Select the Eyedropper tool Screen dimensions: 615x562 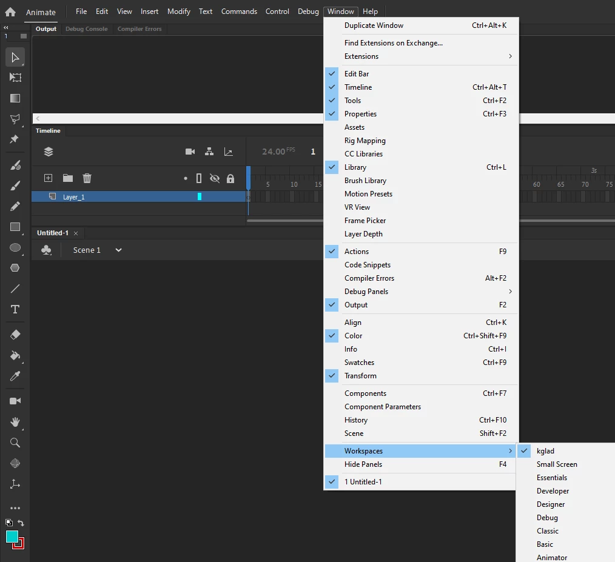pos(15,376)
